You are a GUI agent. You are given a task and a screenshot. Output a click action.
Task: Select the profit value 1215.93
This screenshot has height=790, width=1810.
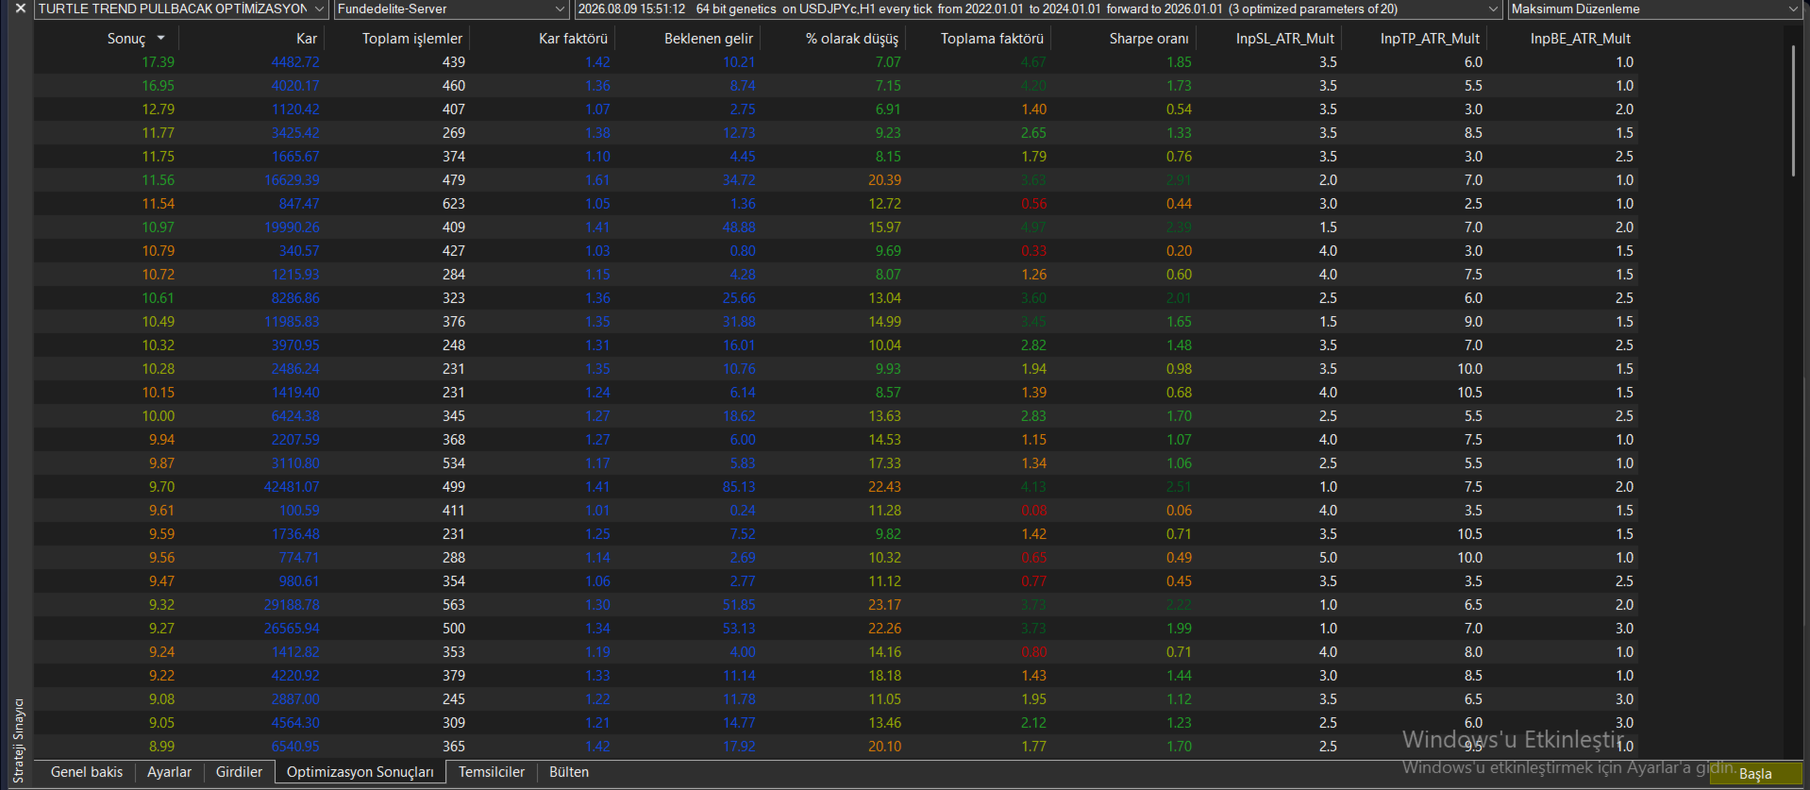[x=295, y=275]
